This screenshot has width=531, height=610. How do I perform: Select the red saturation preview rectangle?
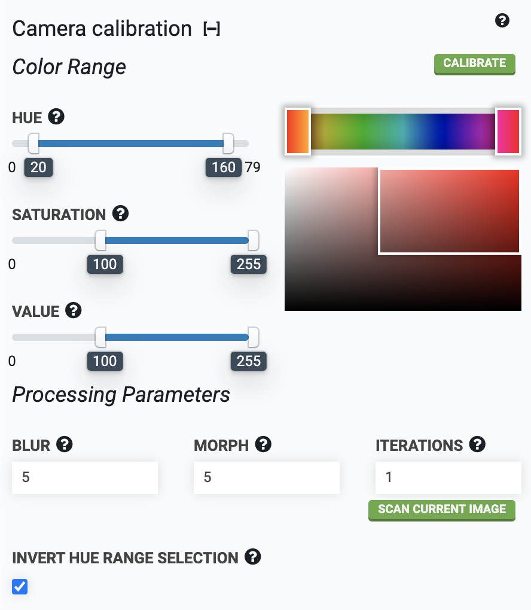tap(450, 211)
